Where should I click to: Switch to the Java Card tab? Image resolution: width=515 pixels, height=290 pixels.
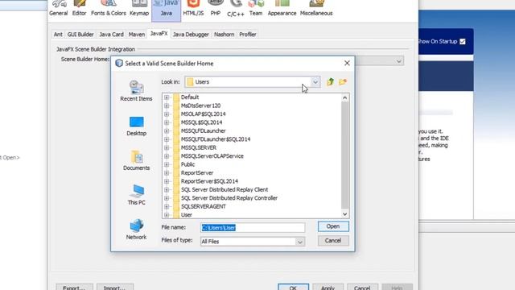111,34
